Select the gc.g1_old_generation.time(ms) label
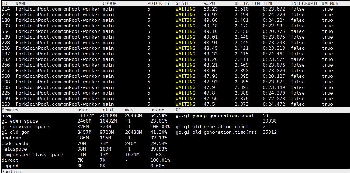350x173 pixels. (216, 132)
